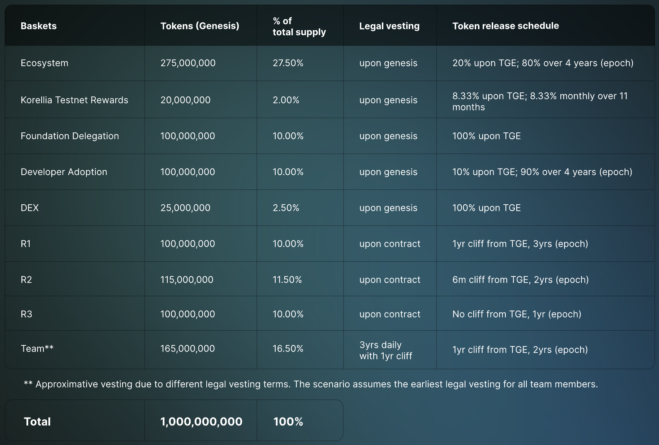Click the No cliff from TGE text

(517, 314)
